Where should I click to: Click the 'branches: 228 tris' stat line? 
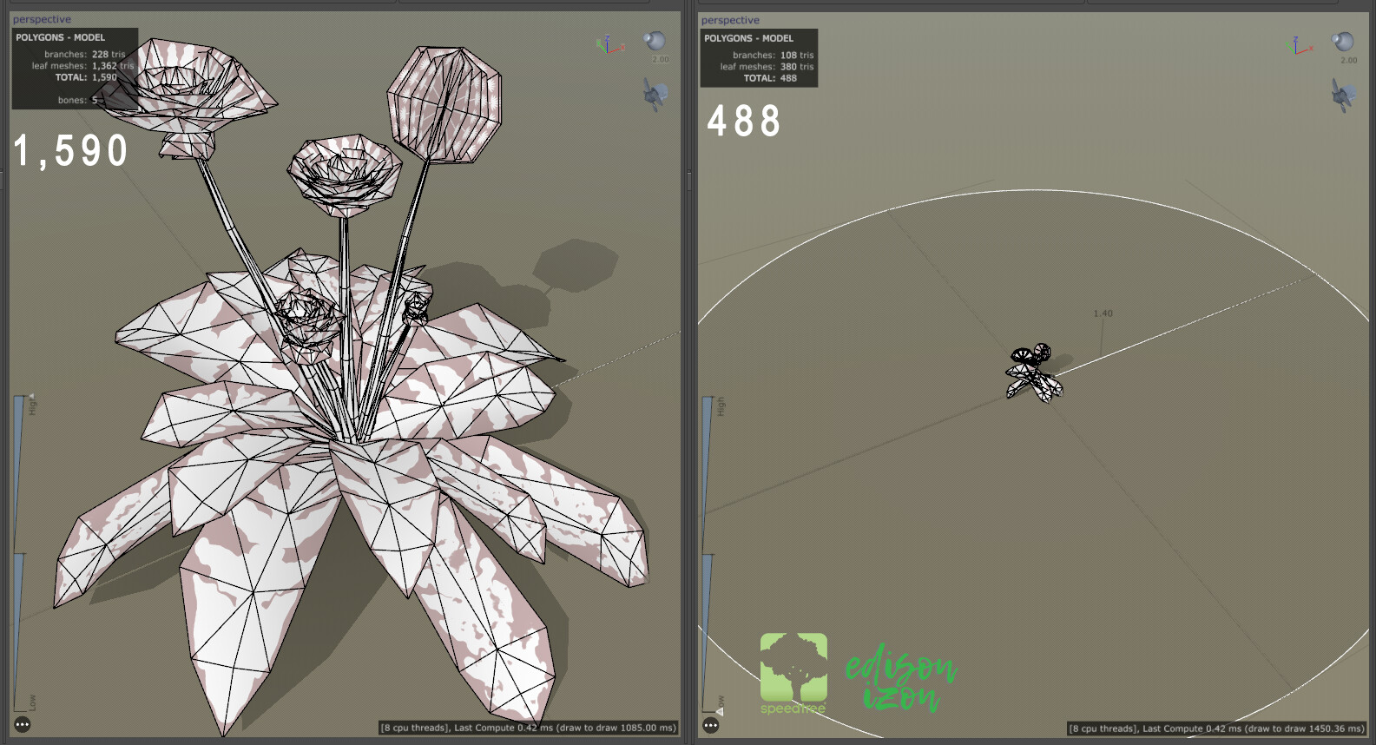tap(84, 54)
